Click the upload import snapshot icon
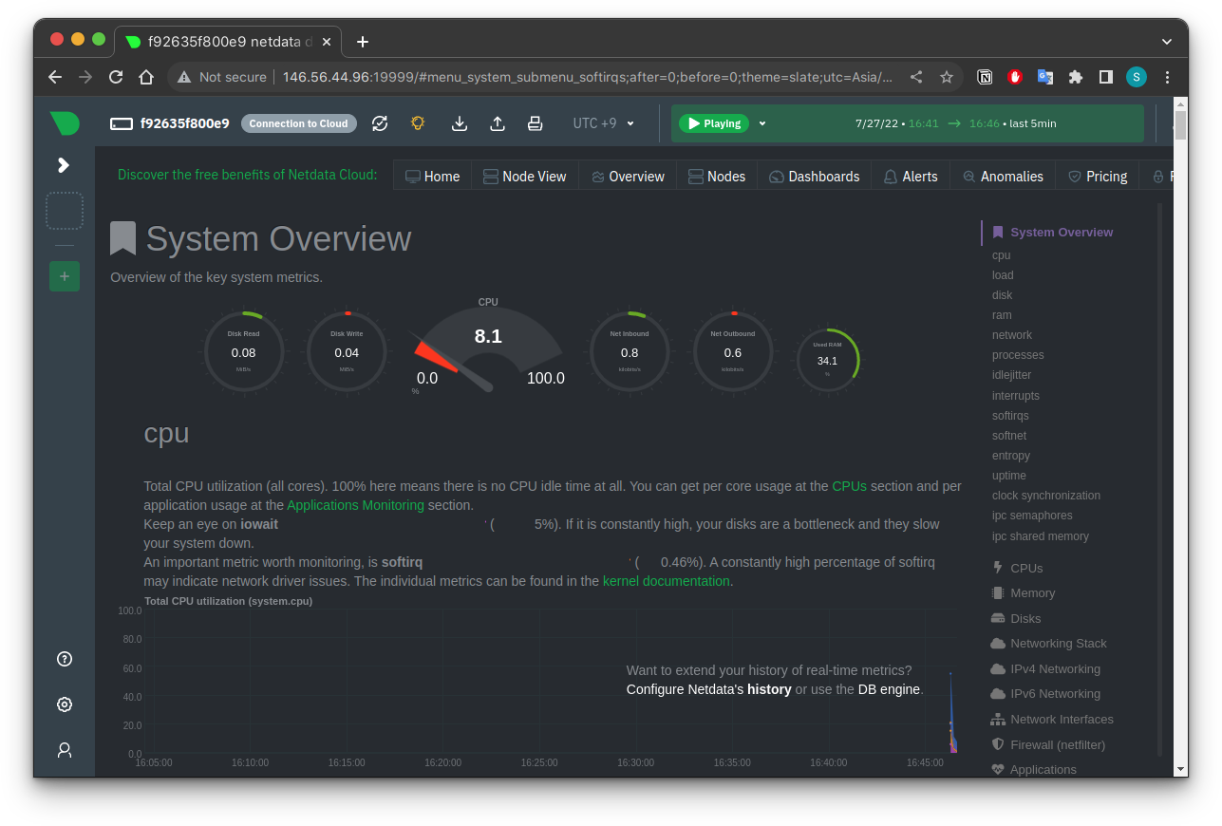Image resolution: width=1222 pixels, height=826 pixels. point(498,123)
